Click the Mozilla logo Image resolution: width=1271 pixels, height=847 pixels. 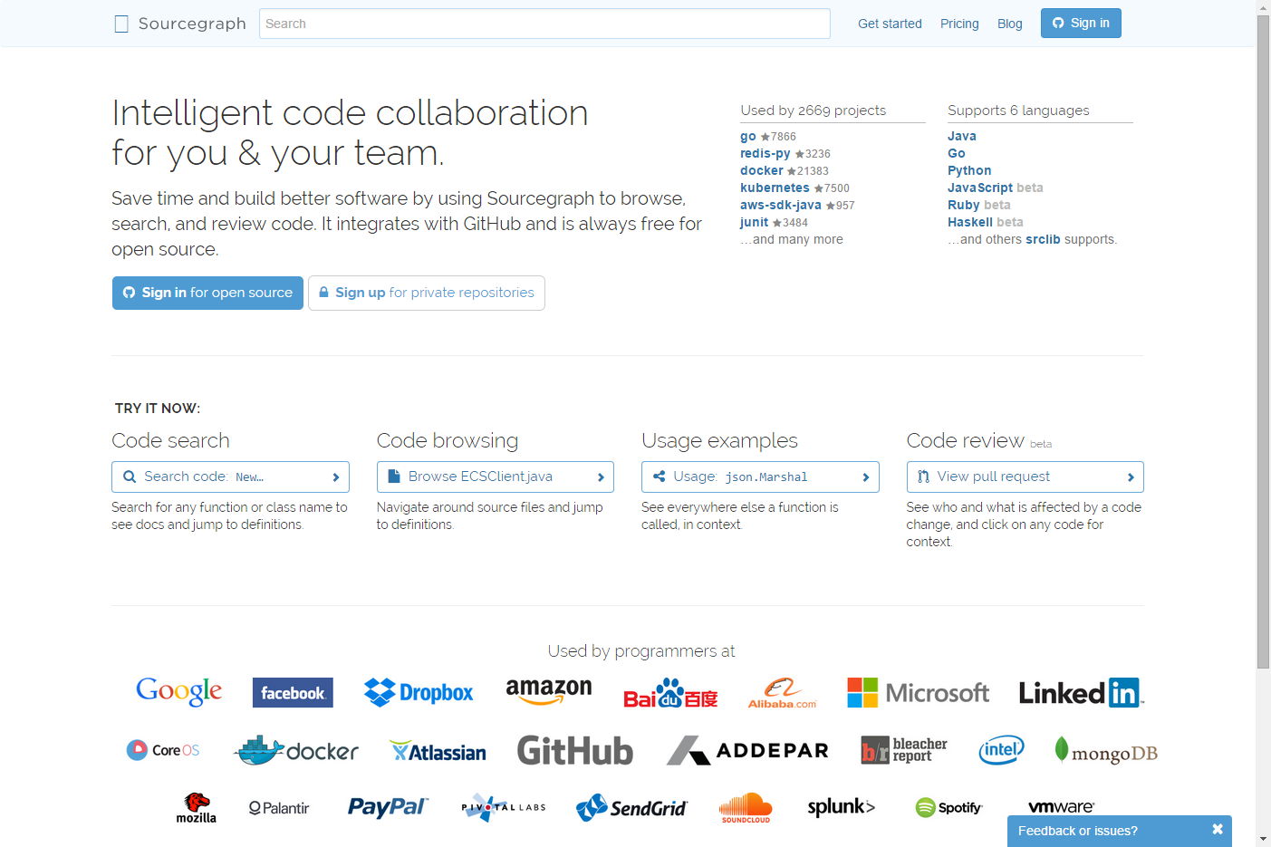pos(197,807)
